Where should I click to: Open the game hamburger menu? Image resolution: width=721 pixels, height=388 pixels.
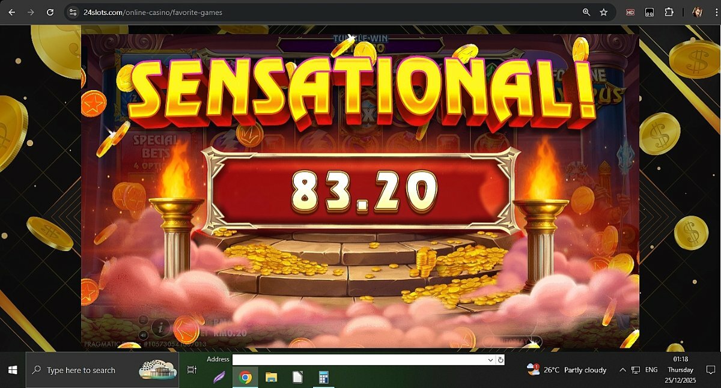143,320
